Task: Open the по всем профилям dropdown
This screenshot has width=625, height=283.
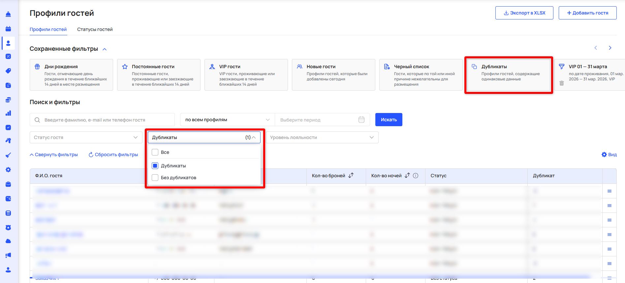Action: click(227, 120)
